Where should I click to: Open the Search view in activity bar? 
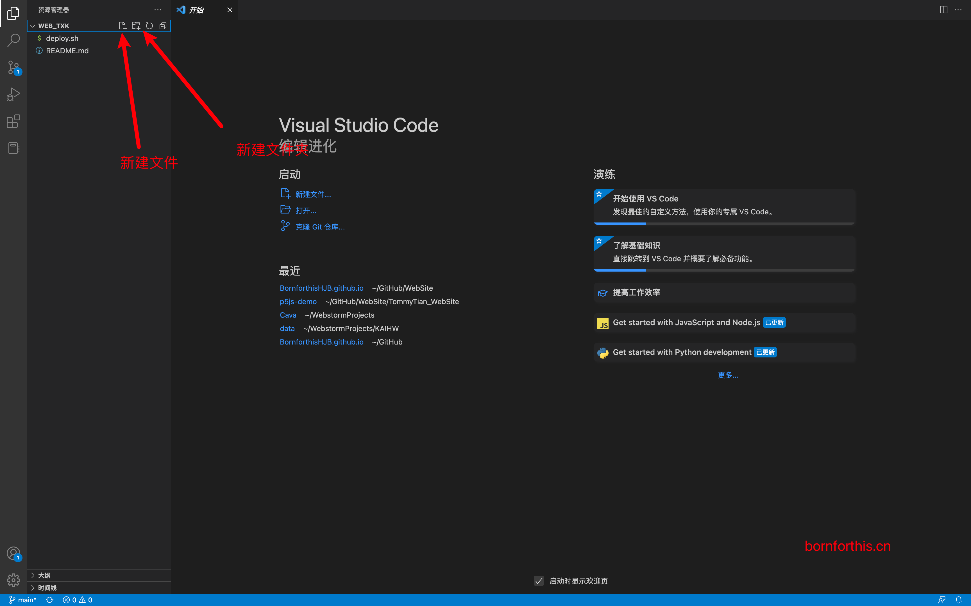(13, 40)
